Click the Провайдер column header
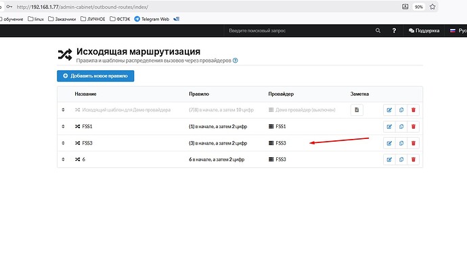Image resolution: width=467 pixels, height=253 pixels. [x=281, y=94]
